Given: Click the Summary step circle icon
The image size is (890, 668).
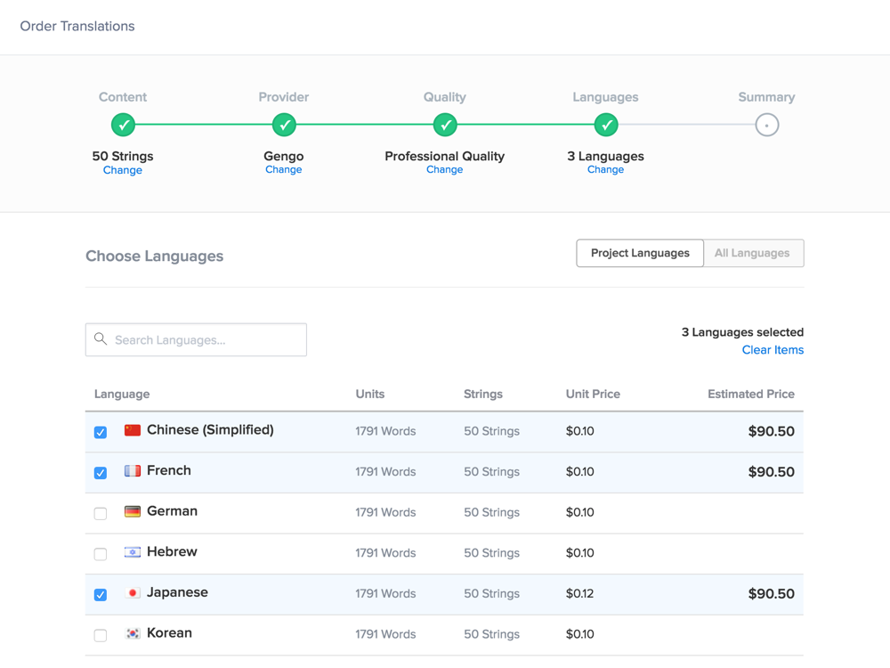Looking at the screenshot, I should click(766, 126).
